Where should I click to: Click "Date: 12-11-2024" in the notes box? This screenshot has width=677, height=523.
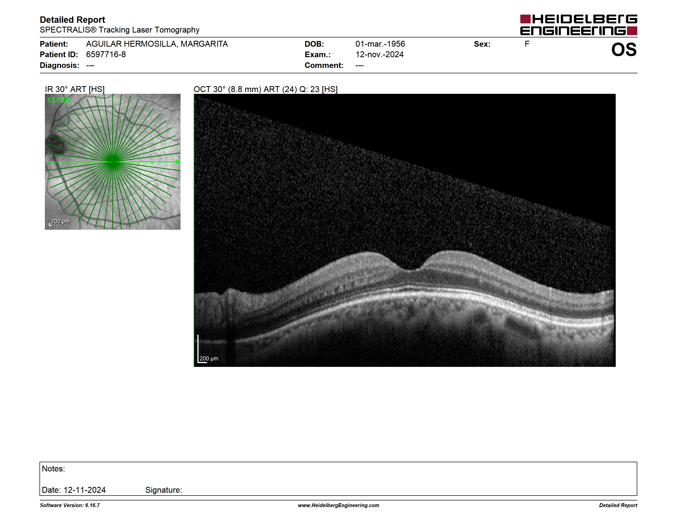pos(74,490)
